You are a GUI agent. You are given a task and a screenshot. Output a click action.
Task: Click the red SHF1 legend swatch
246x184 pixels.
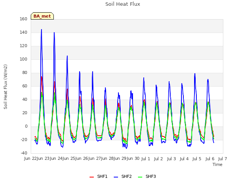(x=91, y=177)
